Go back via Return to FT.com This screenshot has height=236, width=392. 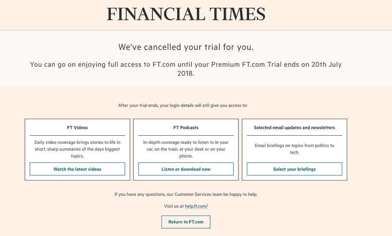pos(186,222)
